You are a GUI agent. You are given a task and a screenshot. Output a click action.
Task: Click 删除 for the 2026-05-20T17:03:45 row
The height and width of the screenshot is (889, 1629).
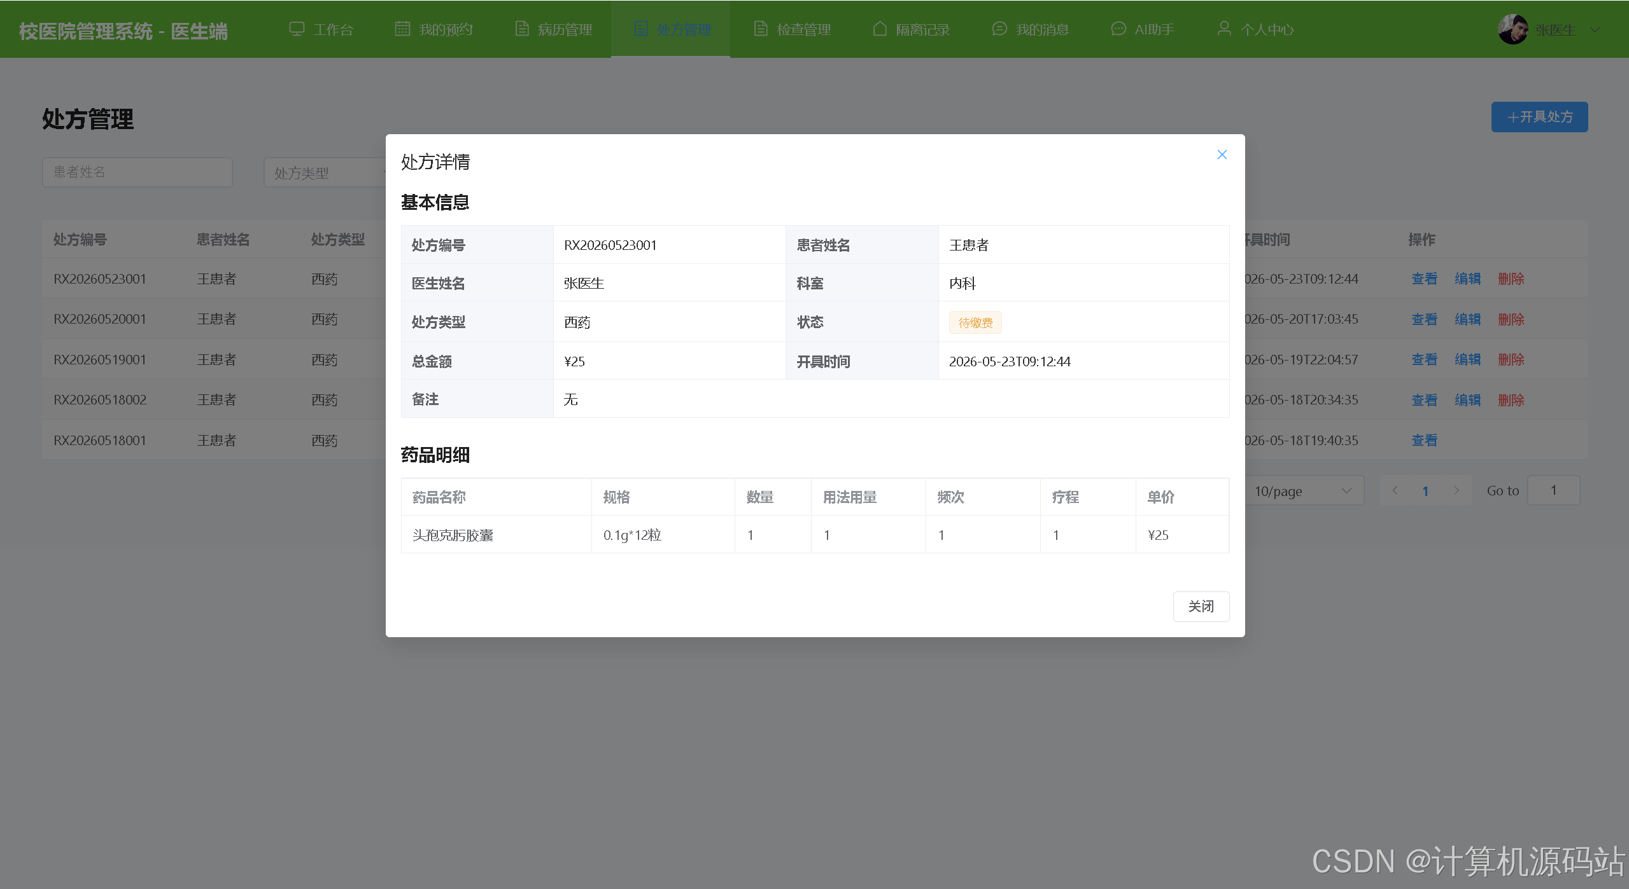point(1511,319)
